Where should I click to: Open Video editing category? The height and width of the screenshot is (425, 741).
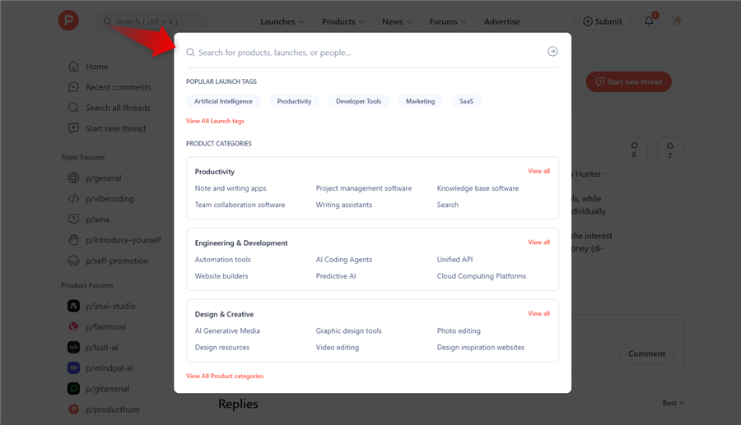click(338, 347)
